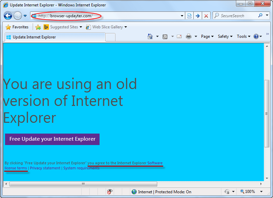Expand the address bar URL history dropdown
This screenshot has height=198, width=273.
[x=182, y=16]
